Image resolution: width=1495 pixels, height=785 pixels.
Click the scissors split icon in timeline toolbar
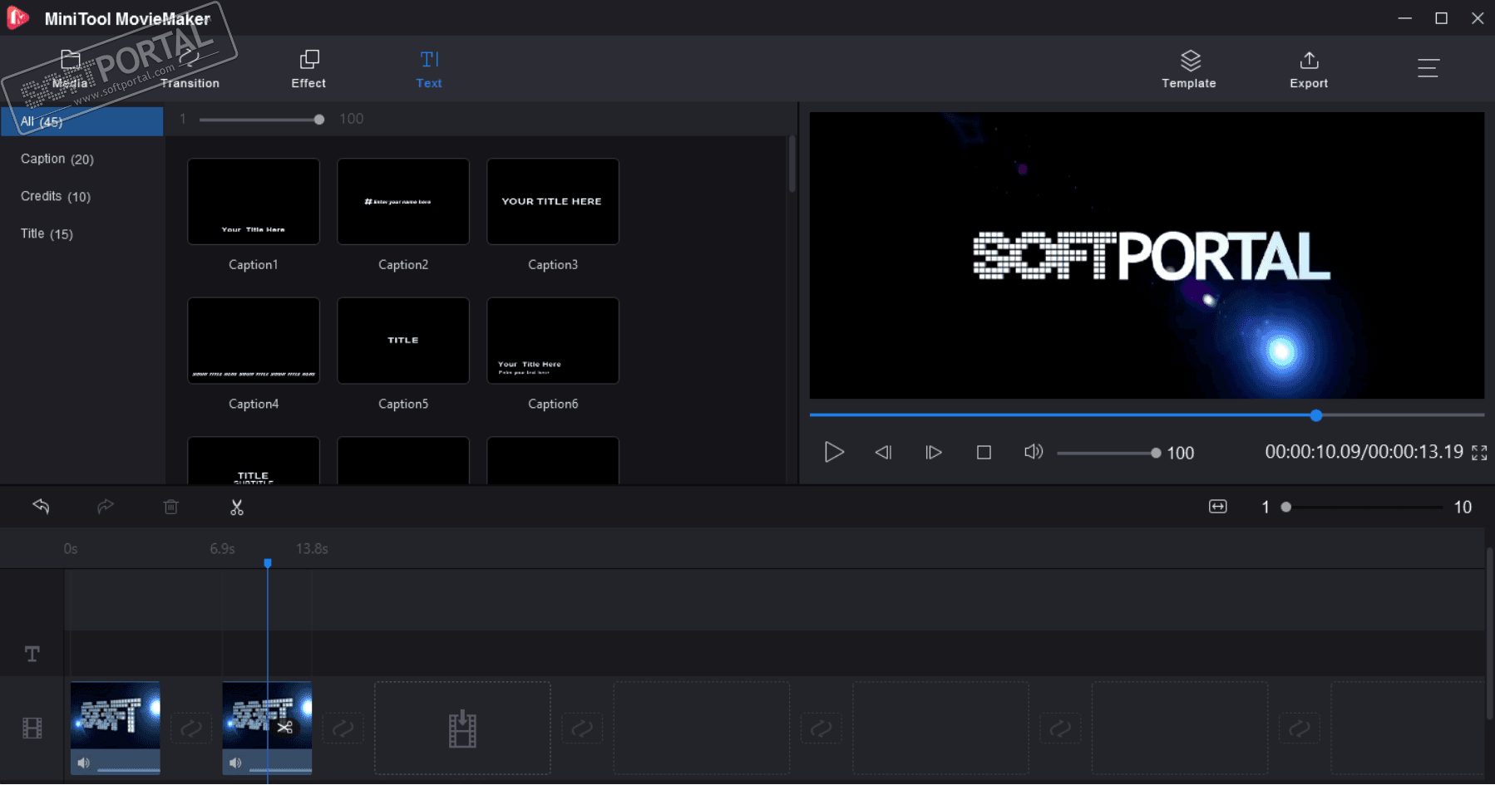(237, 508)
